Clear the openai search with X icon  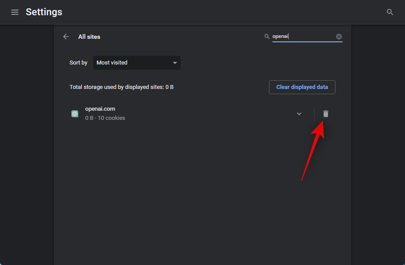(339, 37)
